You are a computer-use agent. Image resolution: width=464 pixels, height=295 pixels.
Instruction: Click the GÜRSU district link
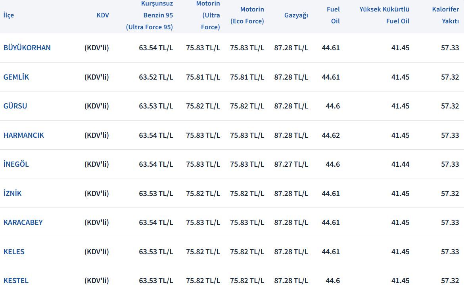click(x=15, y=106)
